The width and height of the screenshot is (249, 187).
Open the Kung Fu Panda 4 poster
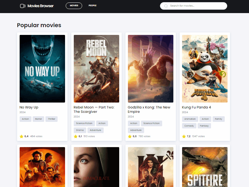[205, 69]
